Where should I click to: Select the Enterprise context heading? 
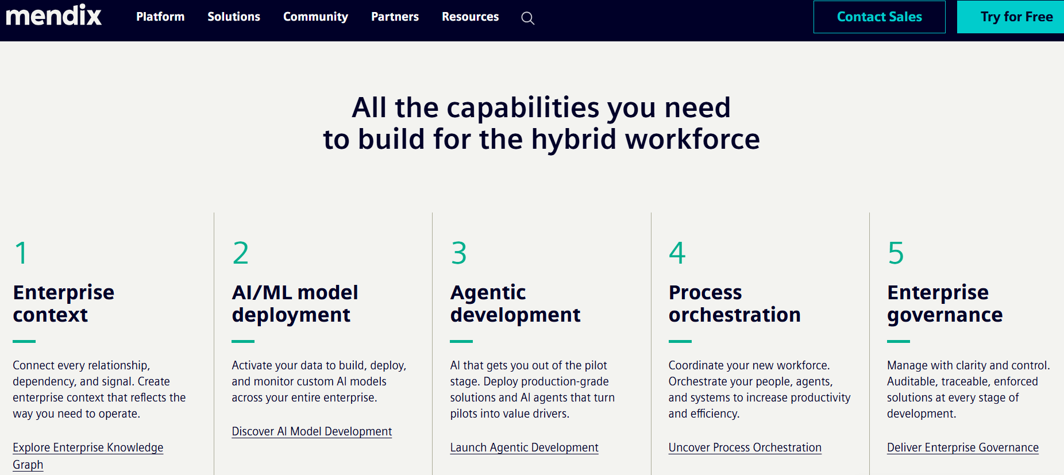click(64, 303)
